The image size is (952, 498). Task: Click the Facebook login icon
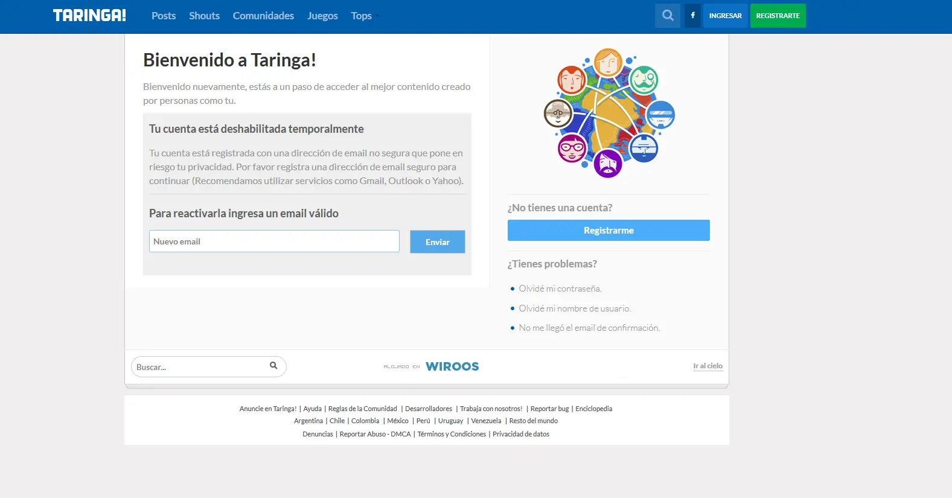point(693,16)
